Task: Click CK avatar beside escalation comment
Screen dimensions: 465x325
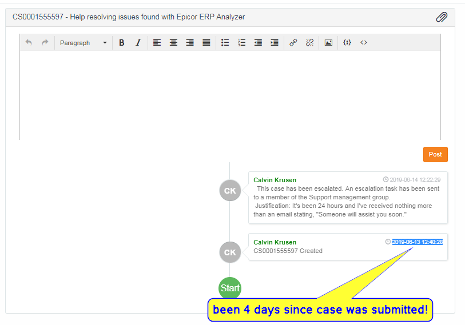Action: tap(230, 191)
